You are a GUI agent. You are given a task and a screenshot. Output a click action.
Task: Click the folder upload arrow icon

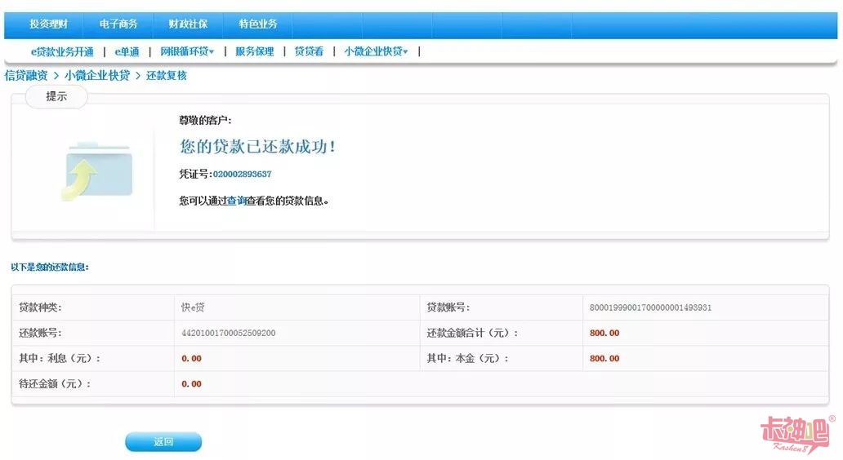tap(97, 171)
